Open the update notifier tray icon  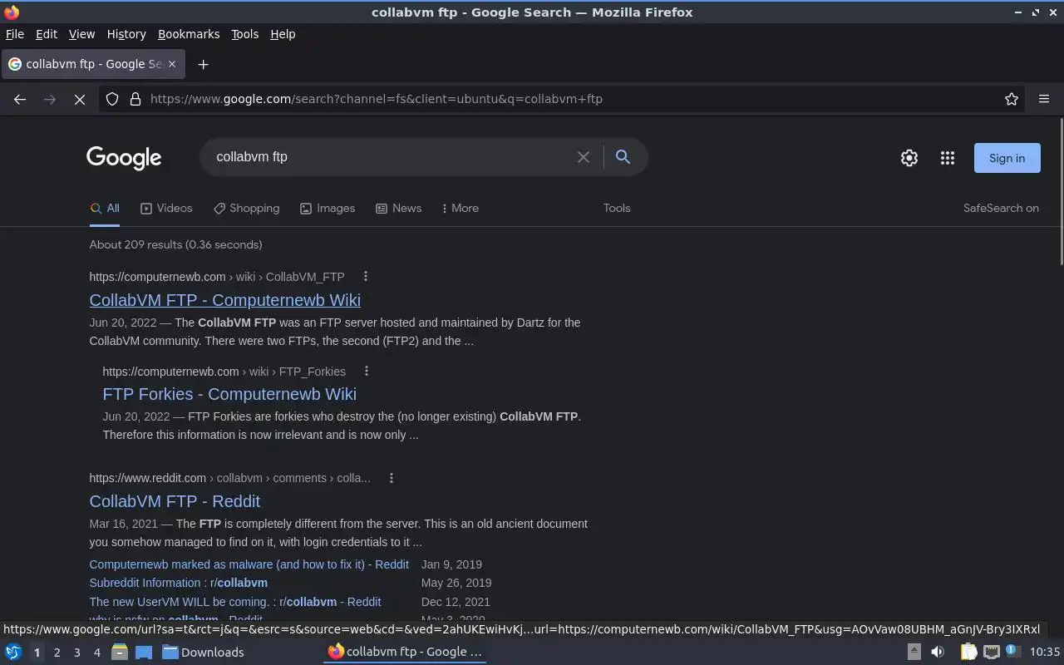click(1012, 653)
